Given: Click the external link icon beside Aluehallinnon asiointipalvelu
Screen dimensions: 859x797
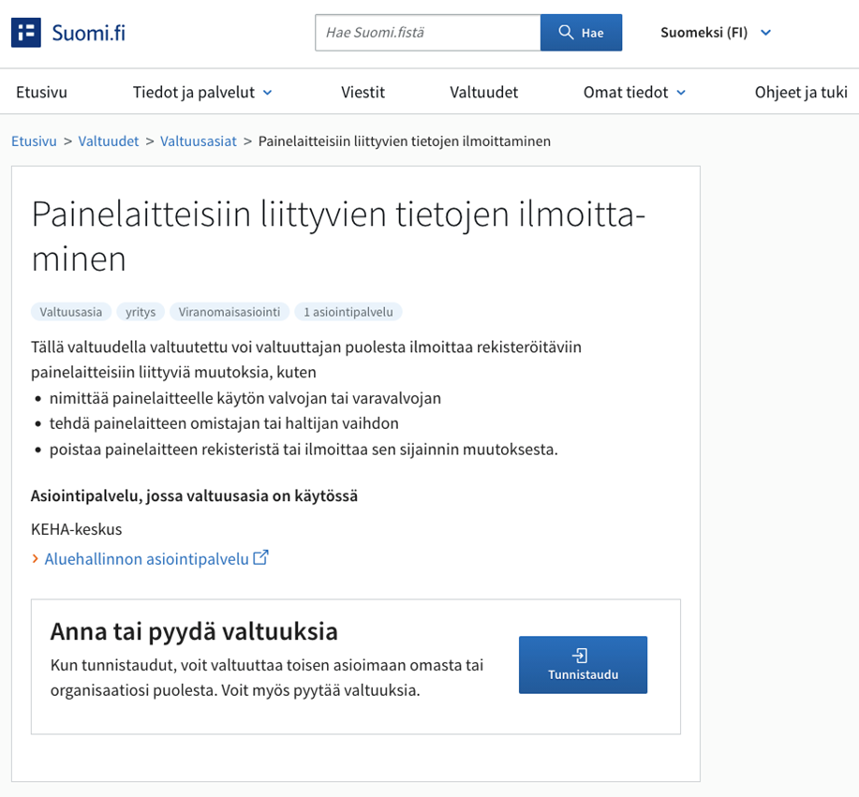Looking at the screenshot, I should click(259, 557).
